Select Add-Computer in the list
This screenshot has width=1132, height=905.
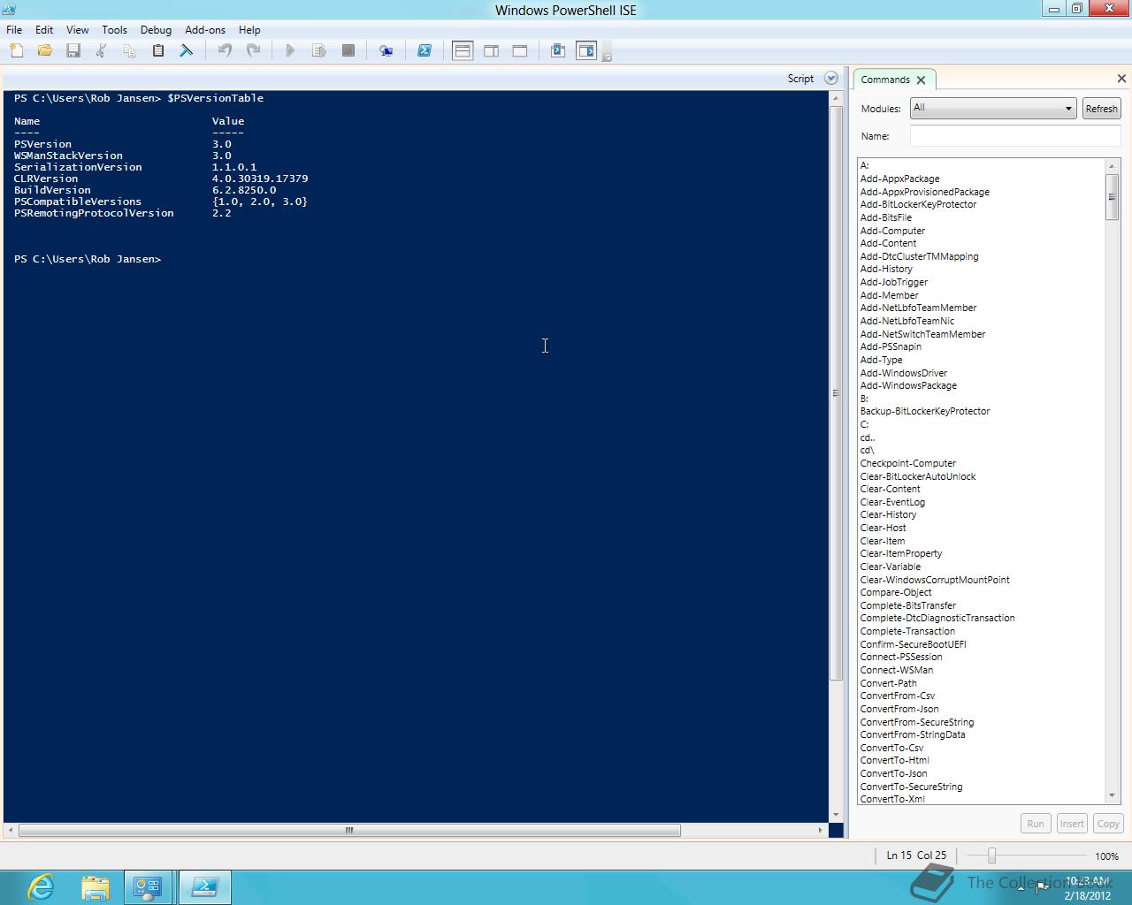click(892, 231)
